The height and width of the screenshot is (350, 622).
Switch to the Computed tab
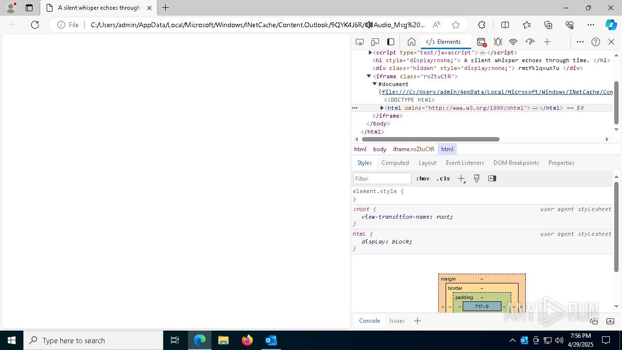[x=395, y=163]
